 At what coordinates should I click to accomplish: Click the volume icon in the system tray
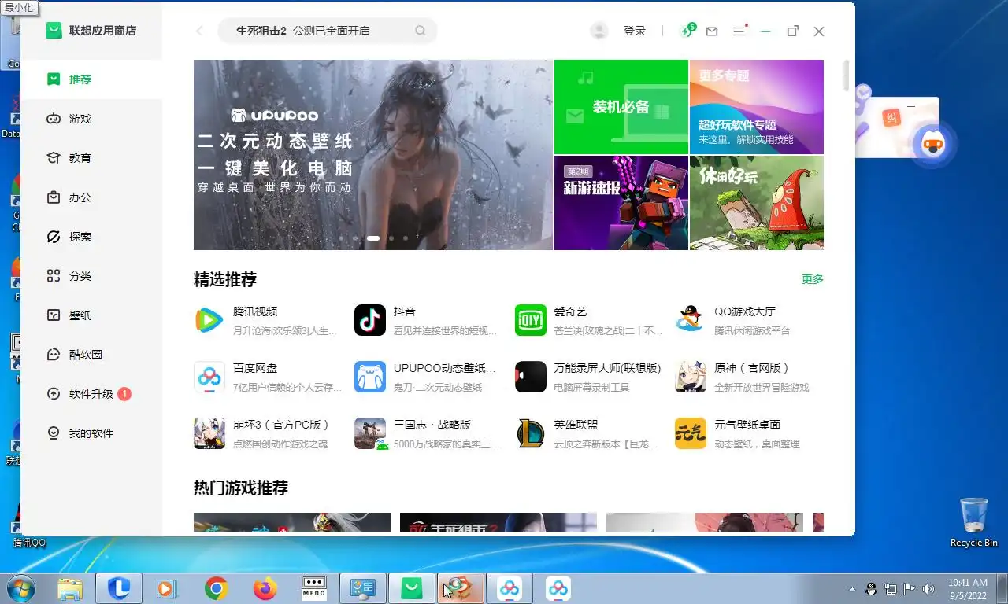click(928, 588)
